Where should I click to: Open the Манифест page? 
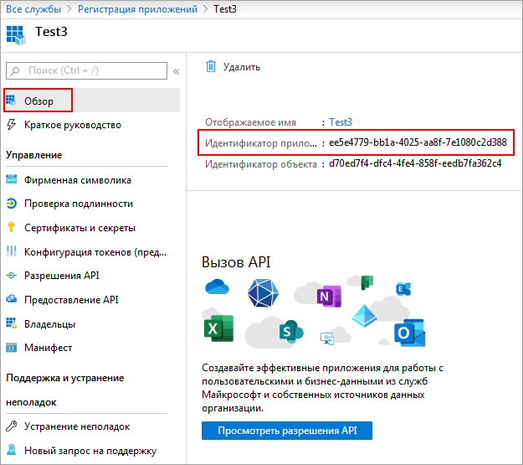point(48,348)
